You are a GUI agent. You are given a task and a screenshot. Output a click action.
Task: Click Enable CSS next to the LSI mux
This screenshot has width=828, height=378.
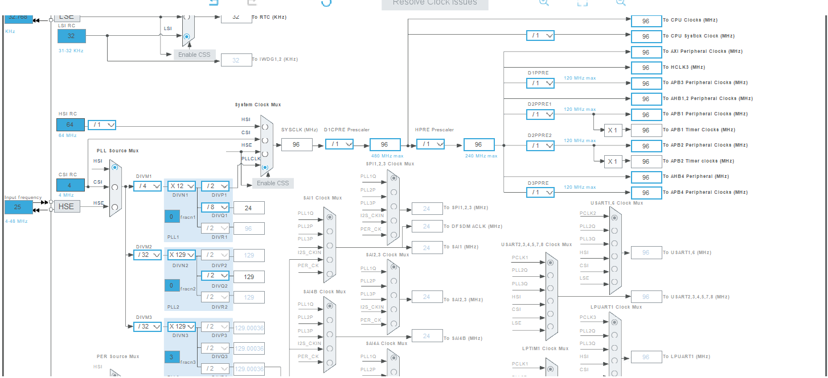pos(194,55)
